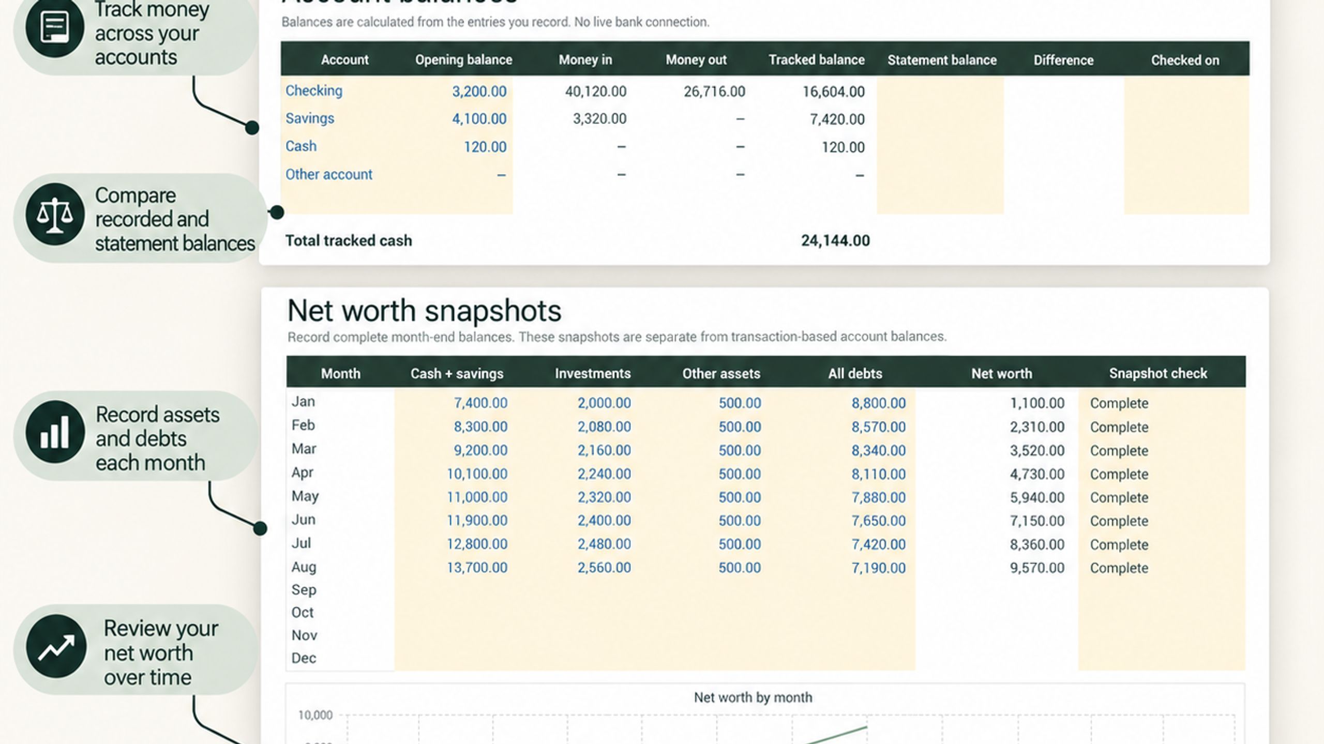Click the Money in column header

[585, 60]
